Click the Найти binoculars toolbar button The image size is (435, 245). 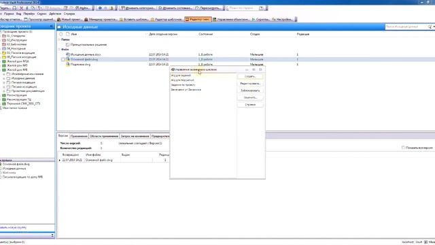pyautogui.click(x=83, y=8)
